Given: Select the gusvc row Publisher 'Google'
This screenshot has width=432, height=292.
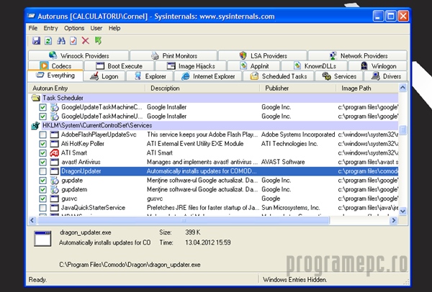Looking at the screenshot, I should click(271, 199).
